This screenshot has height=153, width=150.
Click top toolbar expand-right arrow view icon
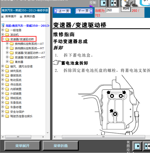[103, 3]
